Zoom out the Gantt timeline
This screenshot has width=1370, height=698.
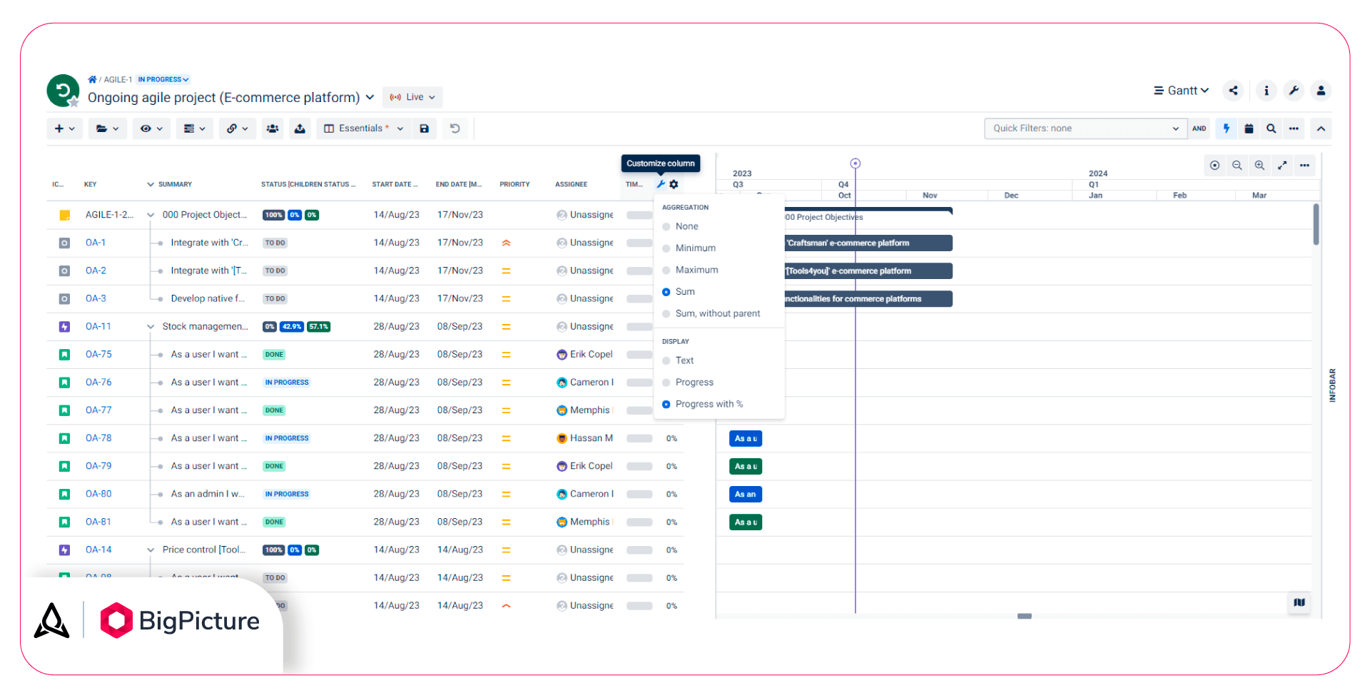point(1237,166)
